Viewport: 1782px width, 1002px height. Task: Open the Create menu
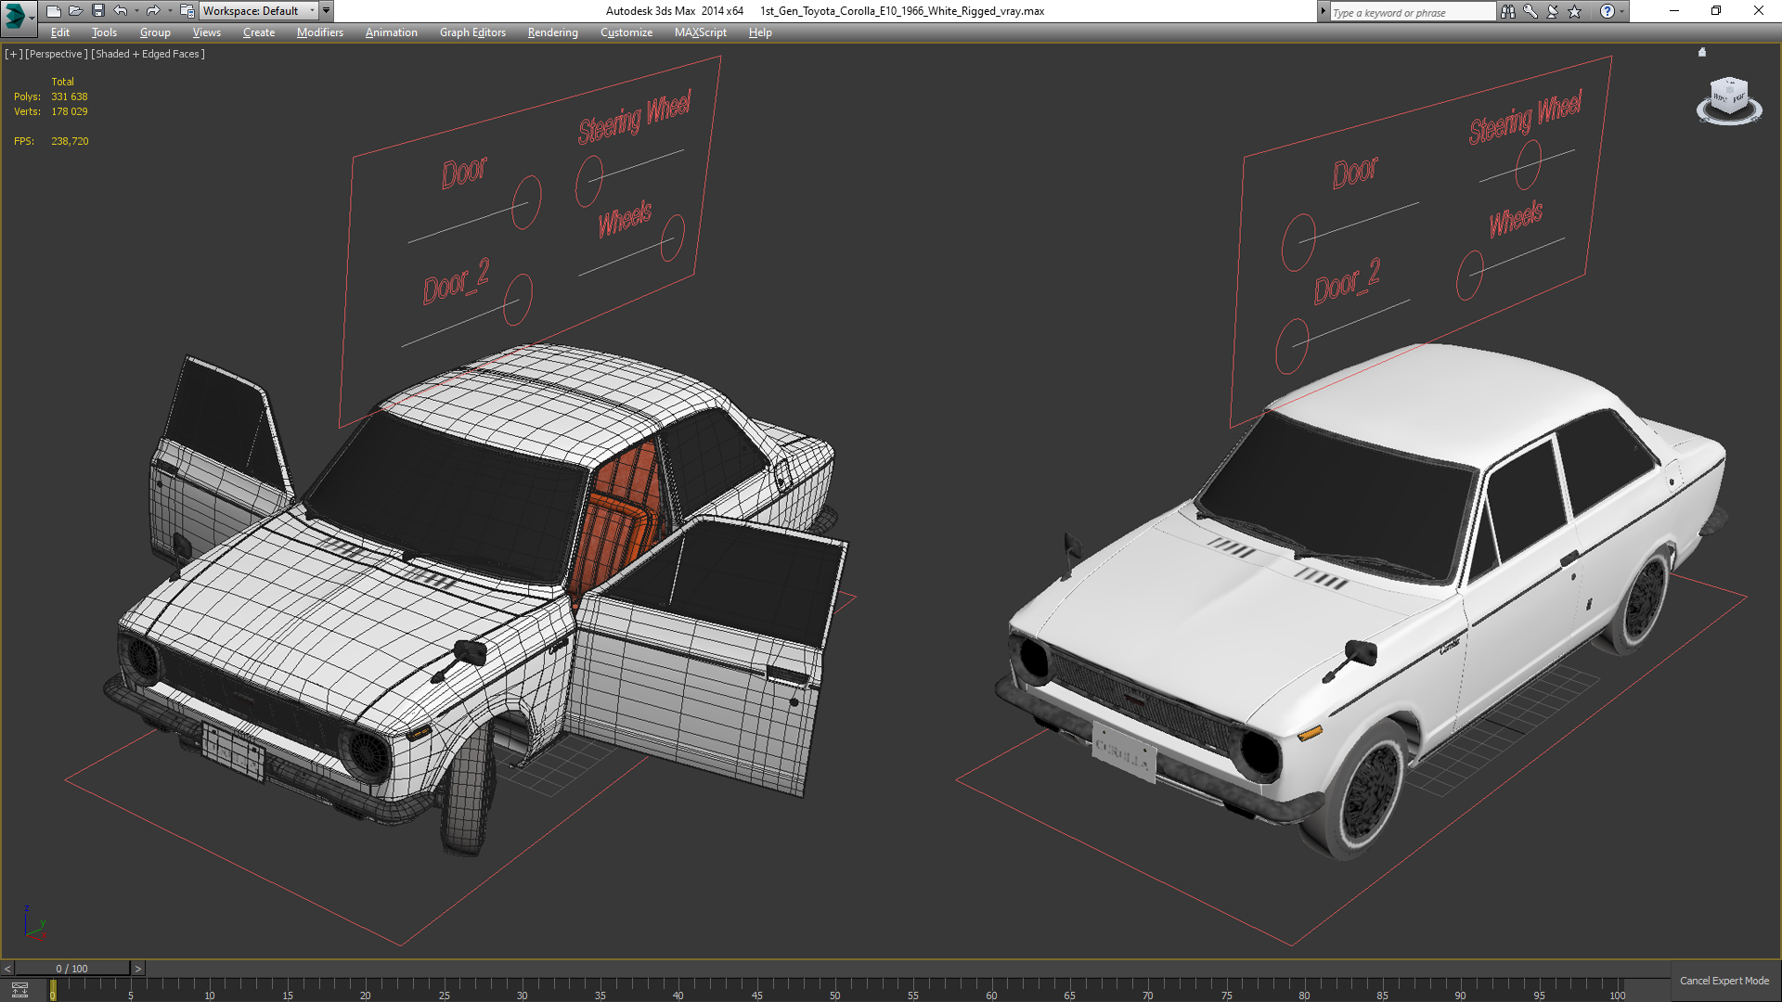click(x=259, y=32)
